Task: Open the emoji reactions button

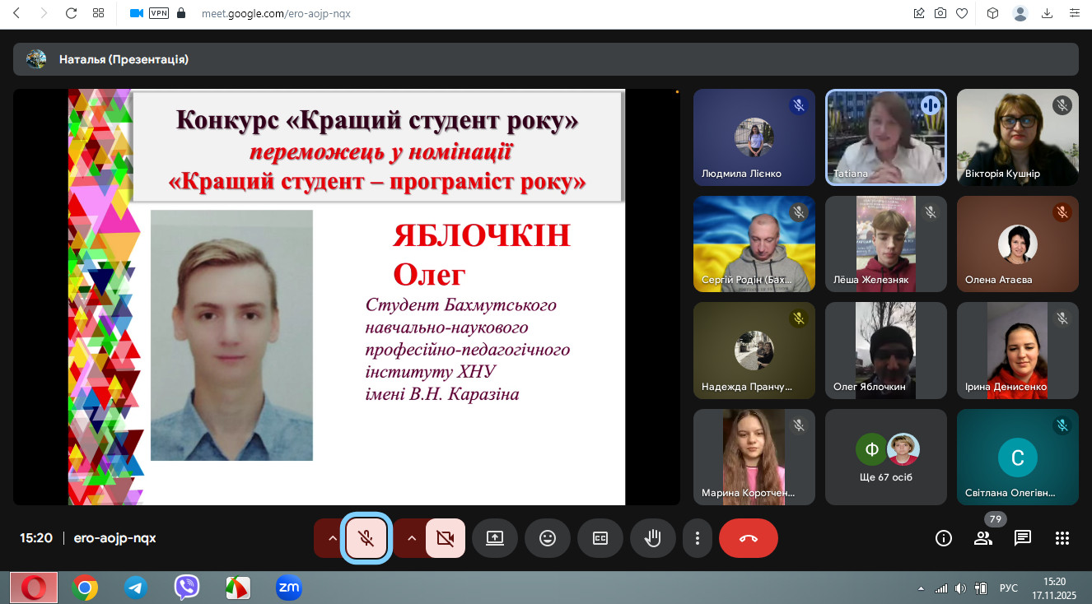Action: pos(548,538)
